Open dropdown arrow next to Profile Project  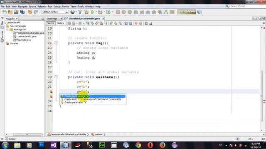click(x=112, y=12)
